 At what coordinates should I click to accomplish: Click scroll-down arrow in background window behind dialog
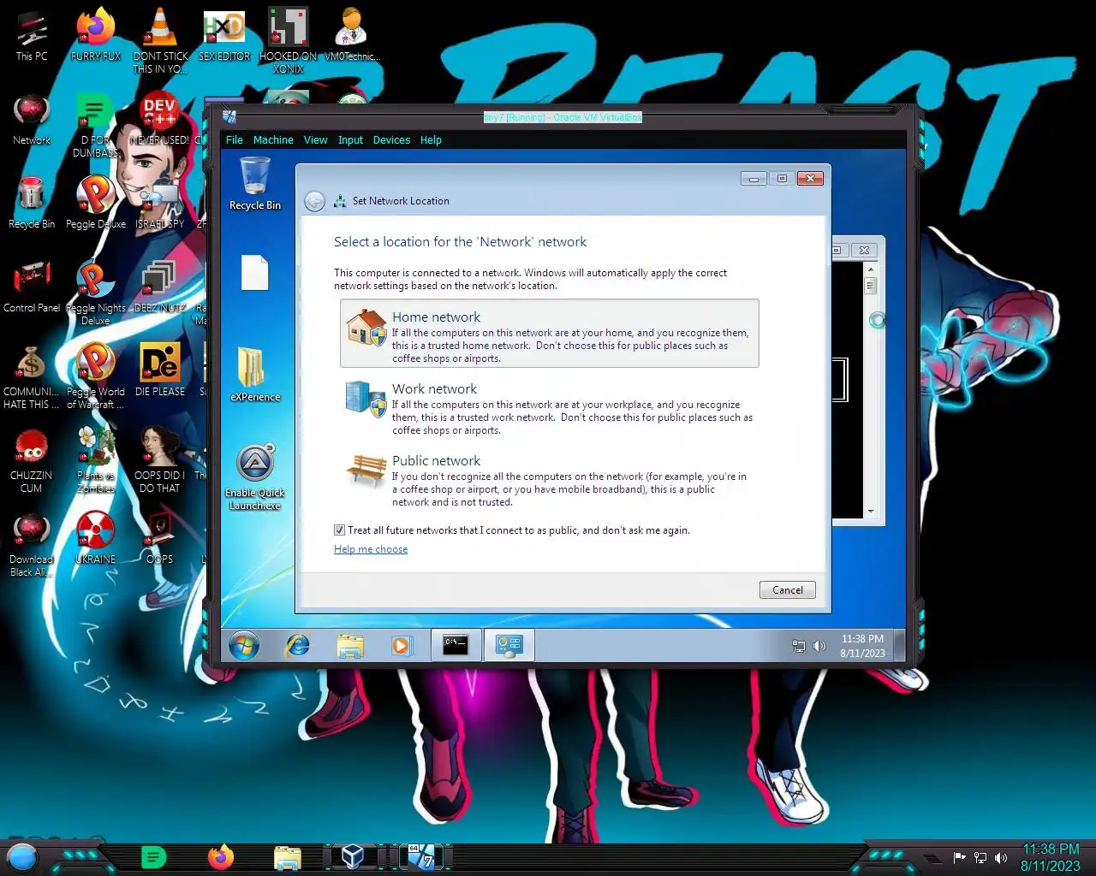871,512
